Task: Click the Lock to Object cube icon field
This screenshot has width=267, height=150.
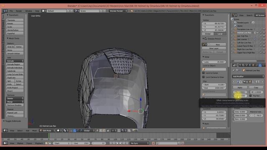Action: click(x=214, y=69)
